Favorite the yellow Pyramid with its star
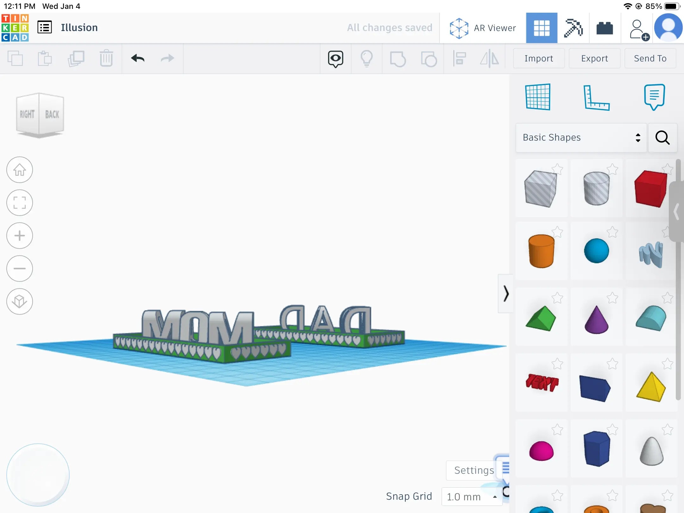Viewport: 684px width, 513px height. [668, 364]
